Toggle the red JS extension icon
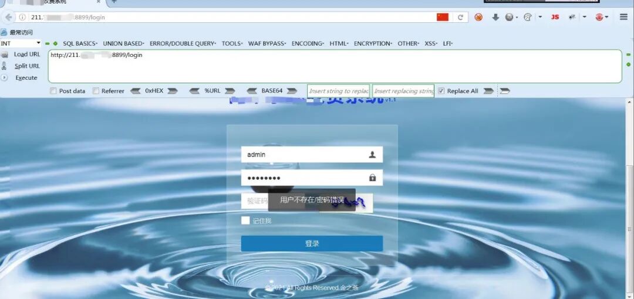Screen dimensions: 634x299 pos(555,17)
